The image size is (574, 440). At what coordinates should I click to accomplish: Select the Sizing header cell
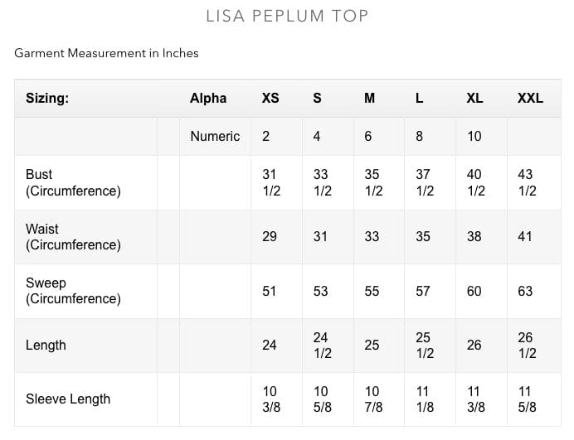tap(47, 98)
